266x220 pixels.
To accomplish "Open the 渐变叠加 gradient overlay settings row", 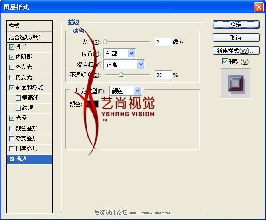I will (30, 139).
